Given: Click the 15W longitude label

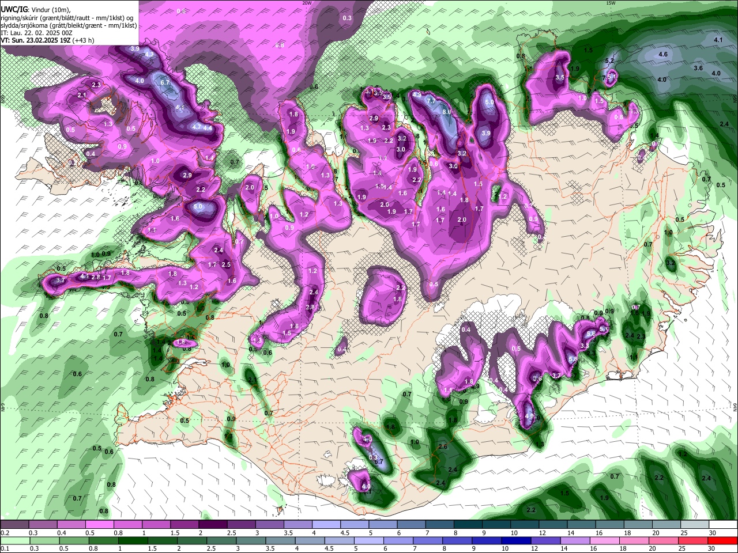Looking at the screenshot, I should pyautogui.click(x=611, y=3).
